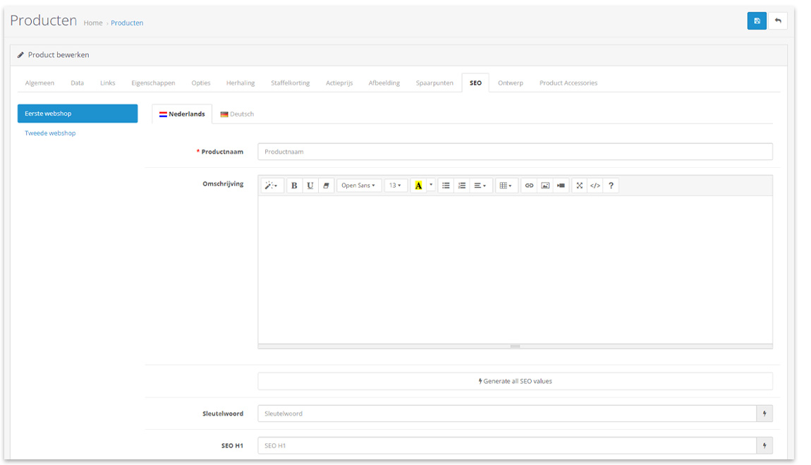Viewport: 811px width, 465px height.
Task: Toggle bold formatting in editor
Action: pyautogui.click(x=294, y=186)
